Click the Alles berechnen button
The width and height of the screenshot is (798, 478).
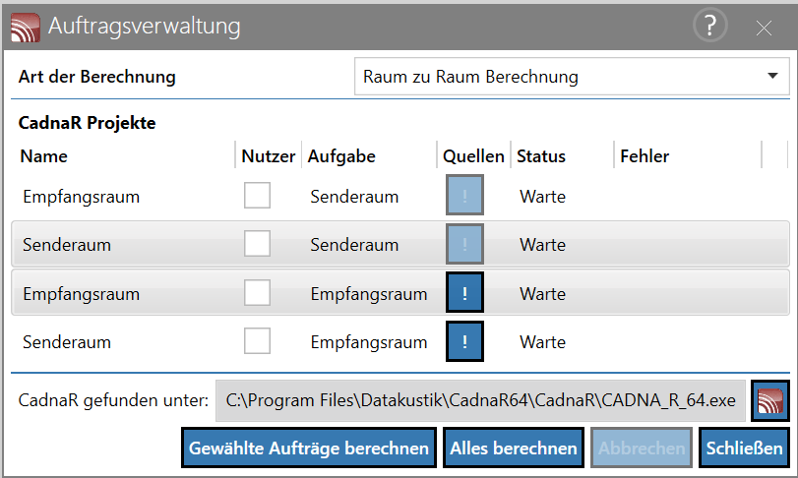coord(514,448)
